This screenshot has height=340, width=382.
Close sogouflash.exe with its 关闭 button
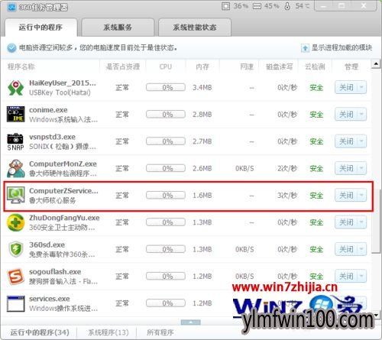pos(346,277)
